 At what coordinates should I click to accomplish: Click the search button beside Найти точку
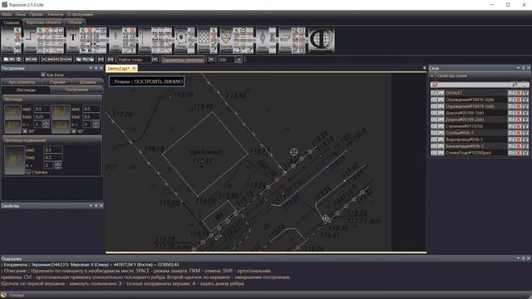[x=155, y=59]
